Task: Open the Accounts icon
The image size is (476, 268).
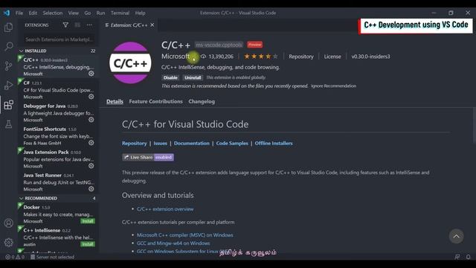Action: coord(8,223)
